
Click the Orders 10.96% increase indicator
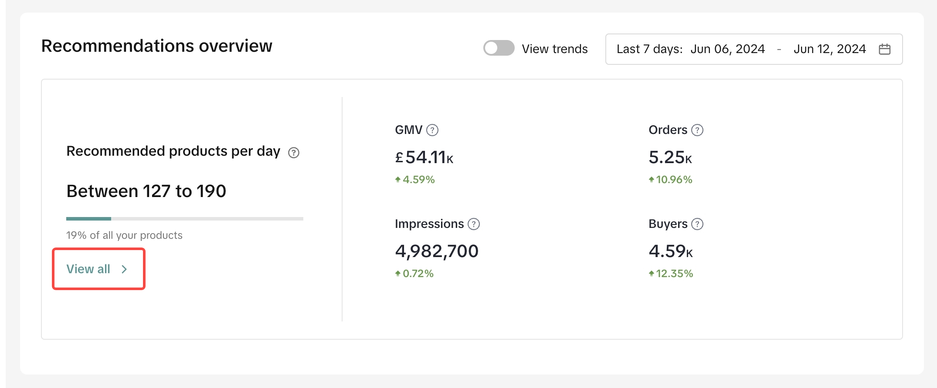point(670,180)
